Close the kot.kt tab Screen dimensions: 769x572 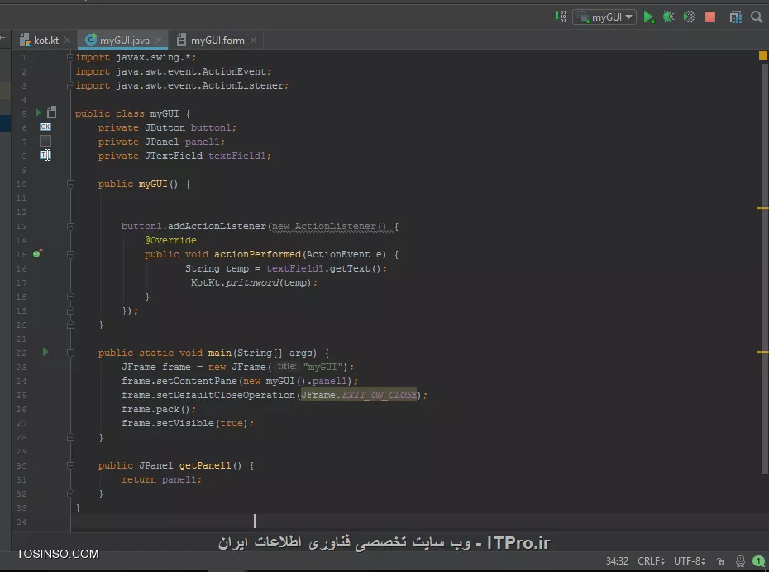(67, 41)
